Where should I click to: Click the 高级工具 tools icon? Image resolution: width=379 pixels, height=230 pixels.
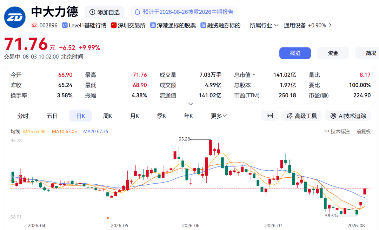coord(290,116)
